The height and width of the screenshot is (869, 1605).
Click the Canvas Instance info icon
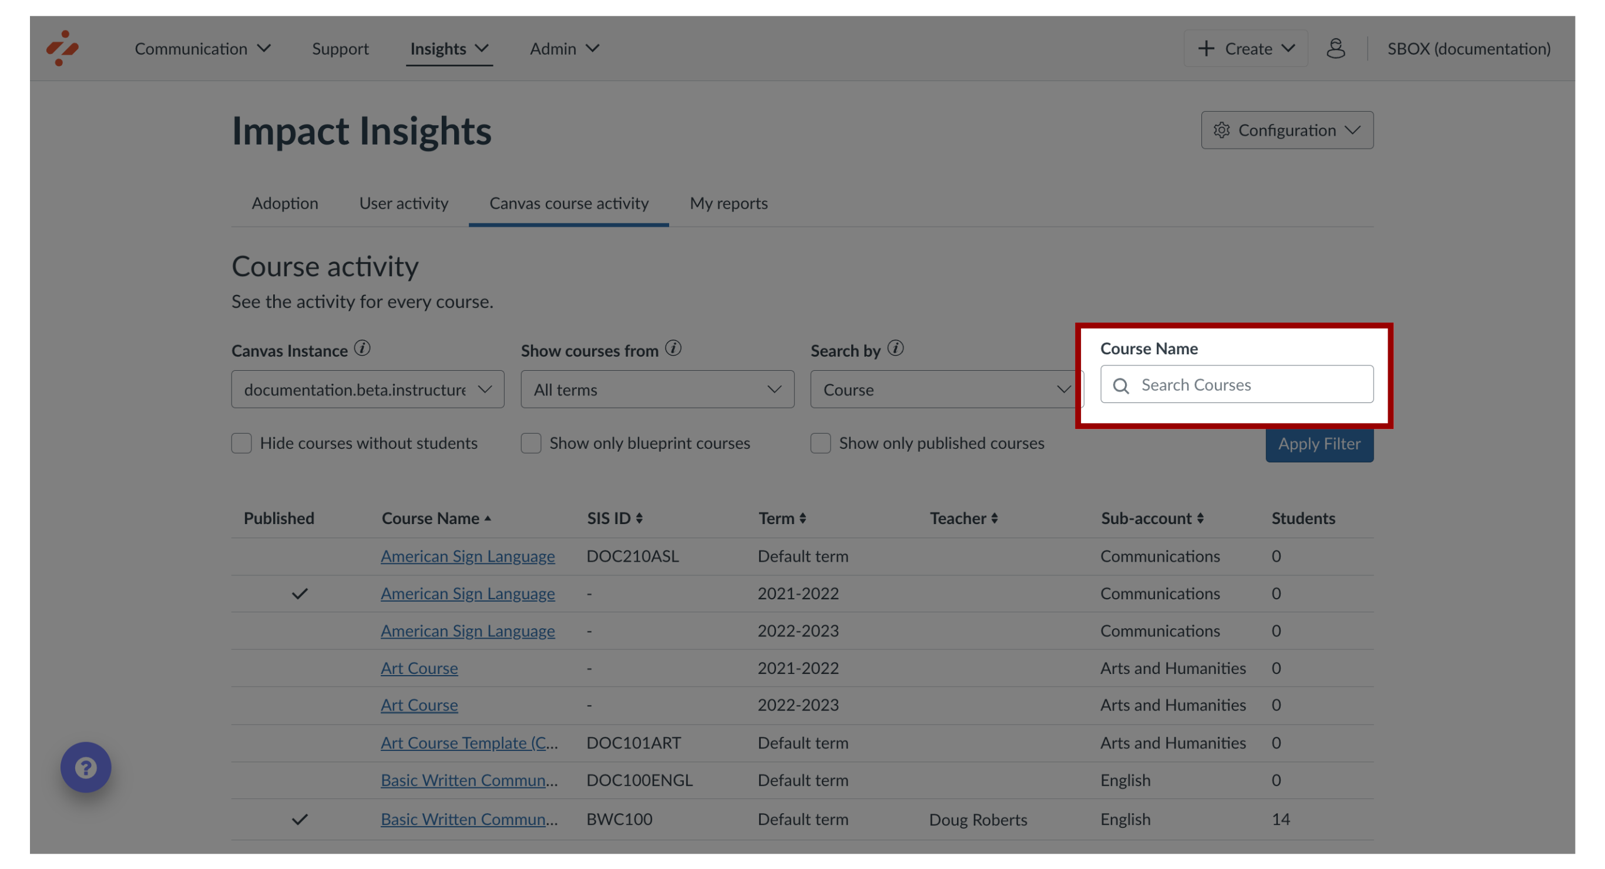point(362,348)
